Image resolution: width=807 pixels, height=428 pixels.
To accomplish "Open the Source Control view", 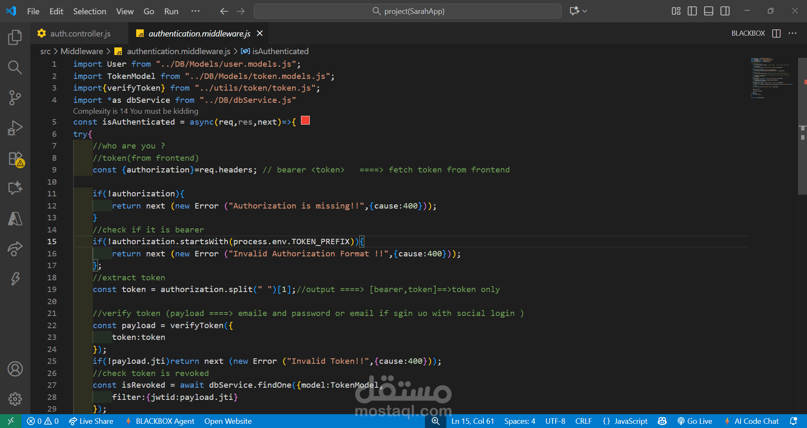I will pyautogui.click(x=15, y=97).
